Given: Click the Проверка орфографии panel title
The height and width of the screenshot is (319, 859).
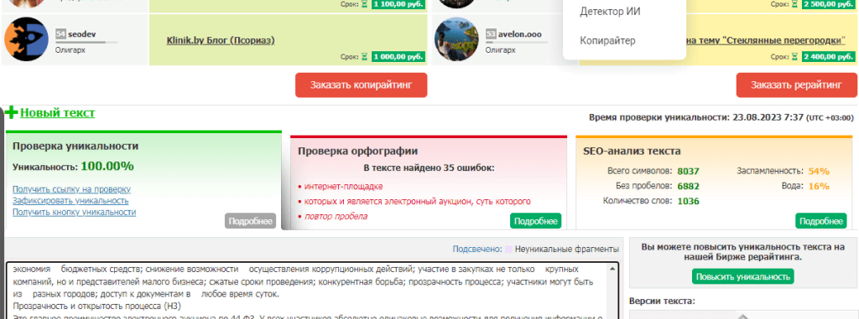Looking at the screenshot, I should click(x=358, y=151).
